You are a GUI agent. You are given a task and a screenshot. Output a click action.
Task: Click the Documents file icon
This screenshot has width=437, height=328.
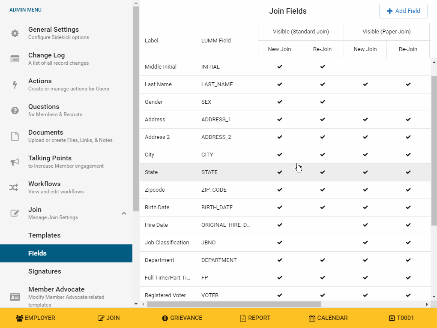pos(15,136)
